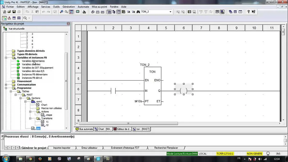Click the binoculars search icon

pyautogui.click(x=138, y=12)
